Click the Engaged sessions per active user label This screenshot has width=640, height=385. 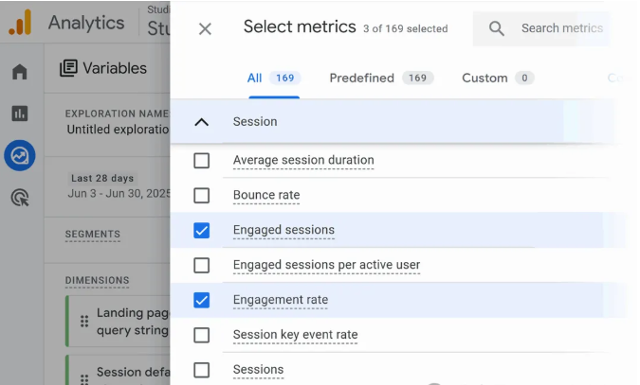click(x=326, y=265)
